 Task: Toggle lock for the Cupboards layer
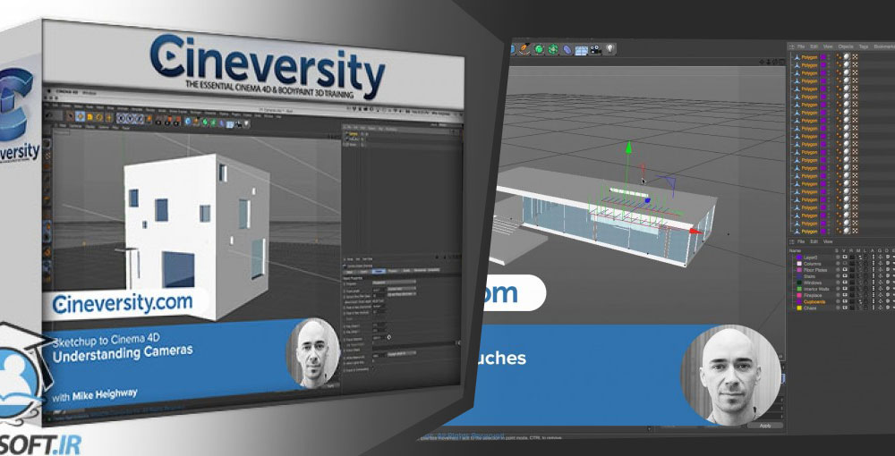tap(865, 301)
